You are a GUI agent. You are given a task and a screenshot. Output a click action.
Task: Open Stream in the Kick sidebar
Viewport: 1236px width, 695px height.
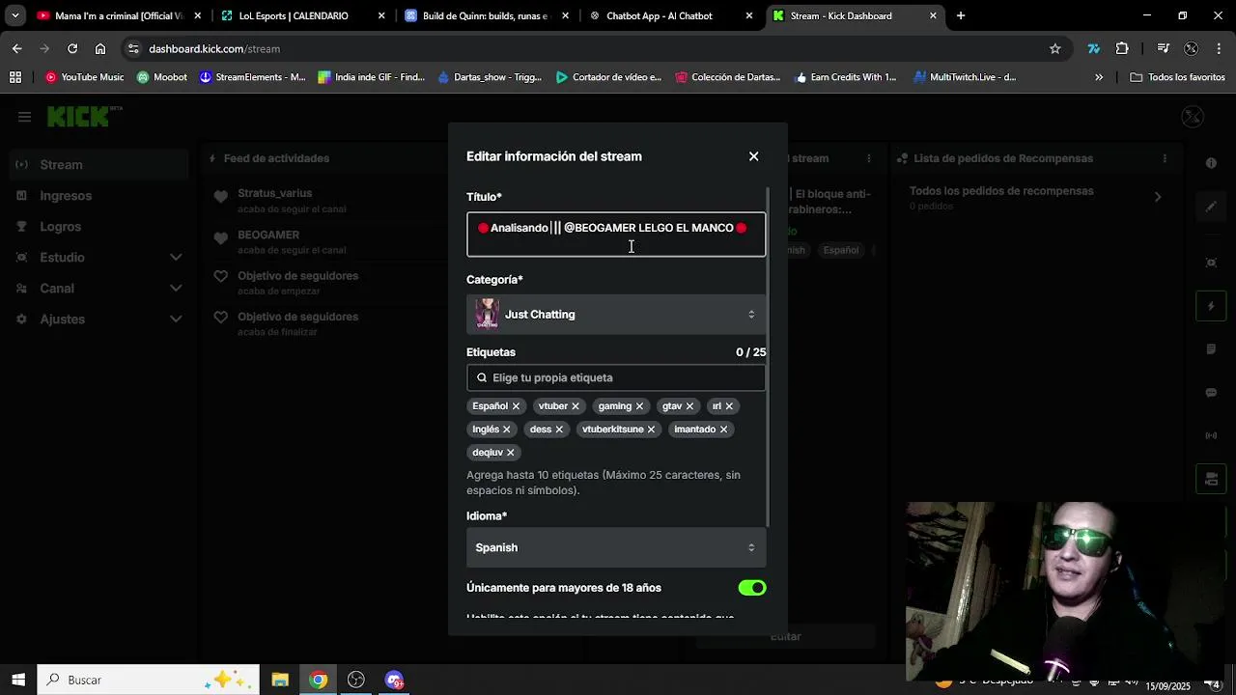(x=98, y=165)
